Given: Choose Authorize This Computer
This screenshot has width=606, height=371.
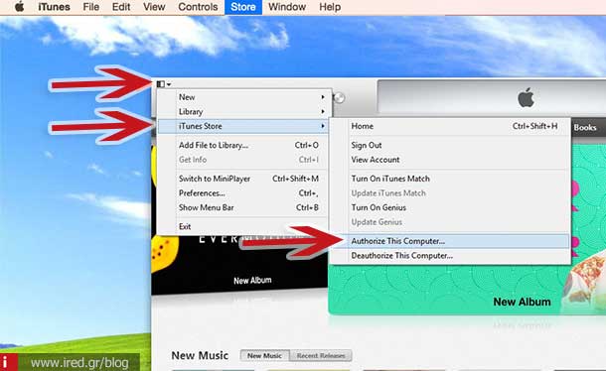Looking at the screenshot, I should (450, 241).
